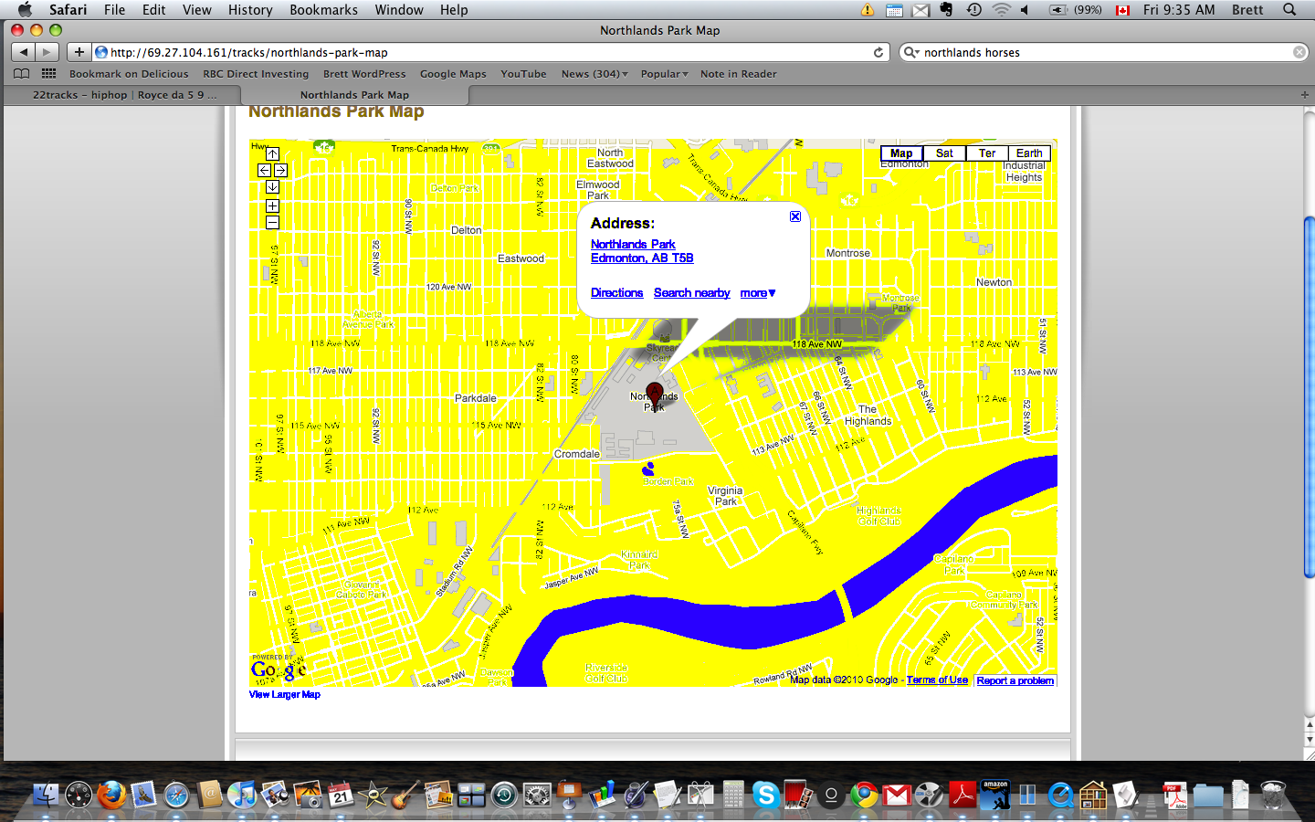Switch map to Earth view
This screenshot has width=1315, height=822.
(x=1029, y=153)
